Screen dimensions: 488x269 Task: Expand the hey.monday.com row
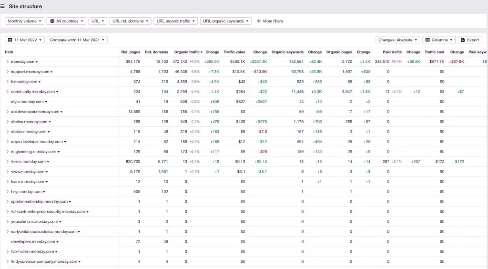8,191
